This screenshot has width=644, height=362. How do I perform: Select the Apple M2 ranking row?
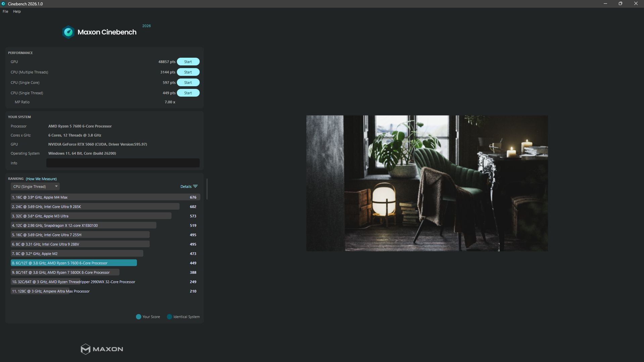tap(105, 254)
